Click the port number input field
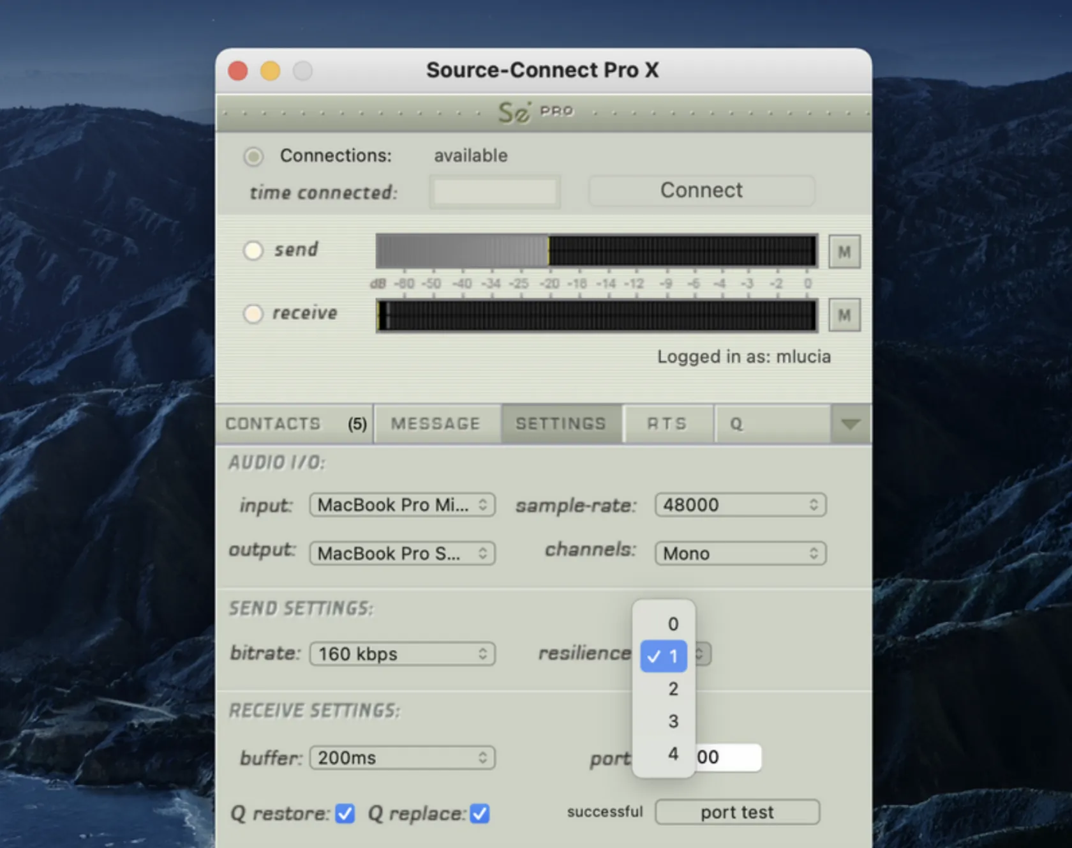This screenshot has width=1072, height=848. click(x=727, y=757)
